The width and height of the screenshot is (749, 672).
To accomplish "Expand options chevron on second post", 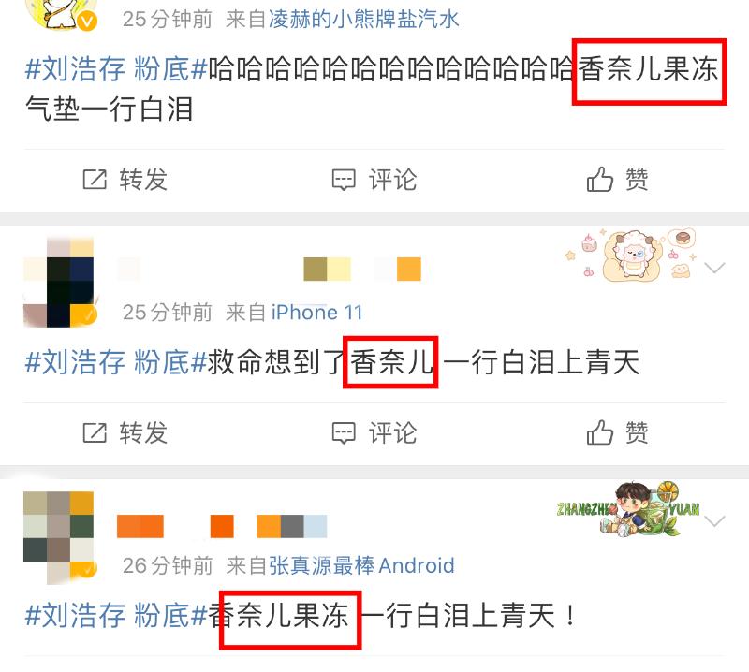I will coord(714,268).
